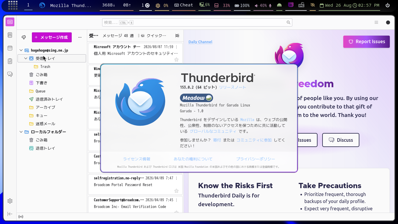The image size is (398, 224).
Task: Star the Microsoft アカウント チーム message
Action: coord(176,60)
